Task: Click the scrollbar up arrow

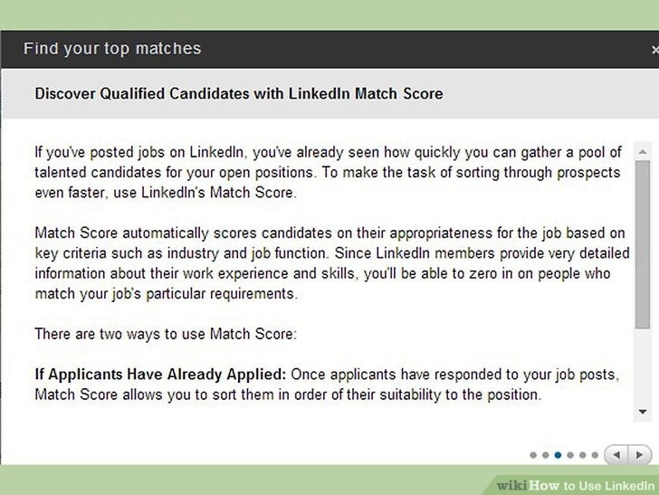Action: point(642,150)
